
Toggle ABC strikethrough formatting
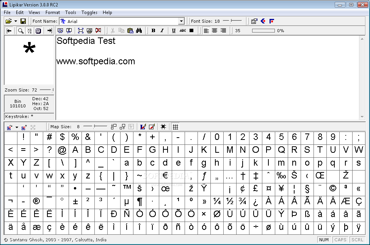pos(183,31)
